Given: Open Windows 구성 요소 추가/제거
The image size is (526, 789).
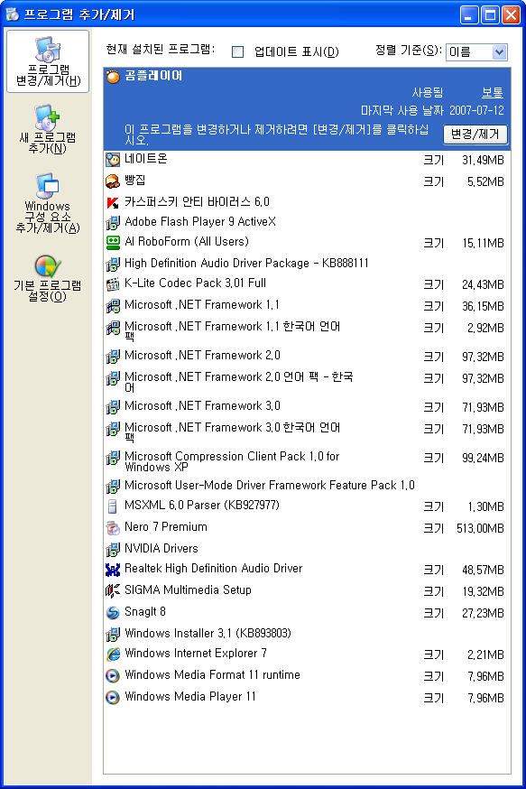Looking at the screenshot, I should 48,203.
